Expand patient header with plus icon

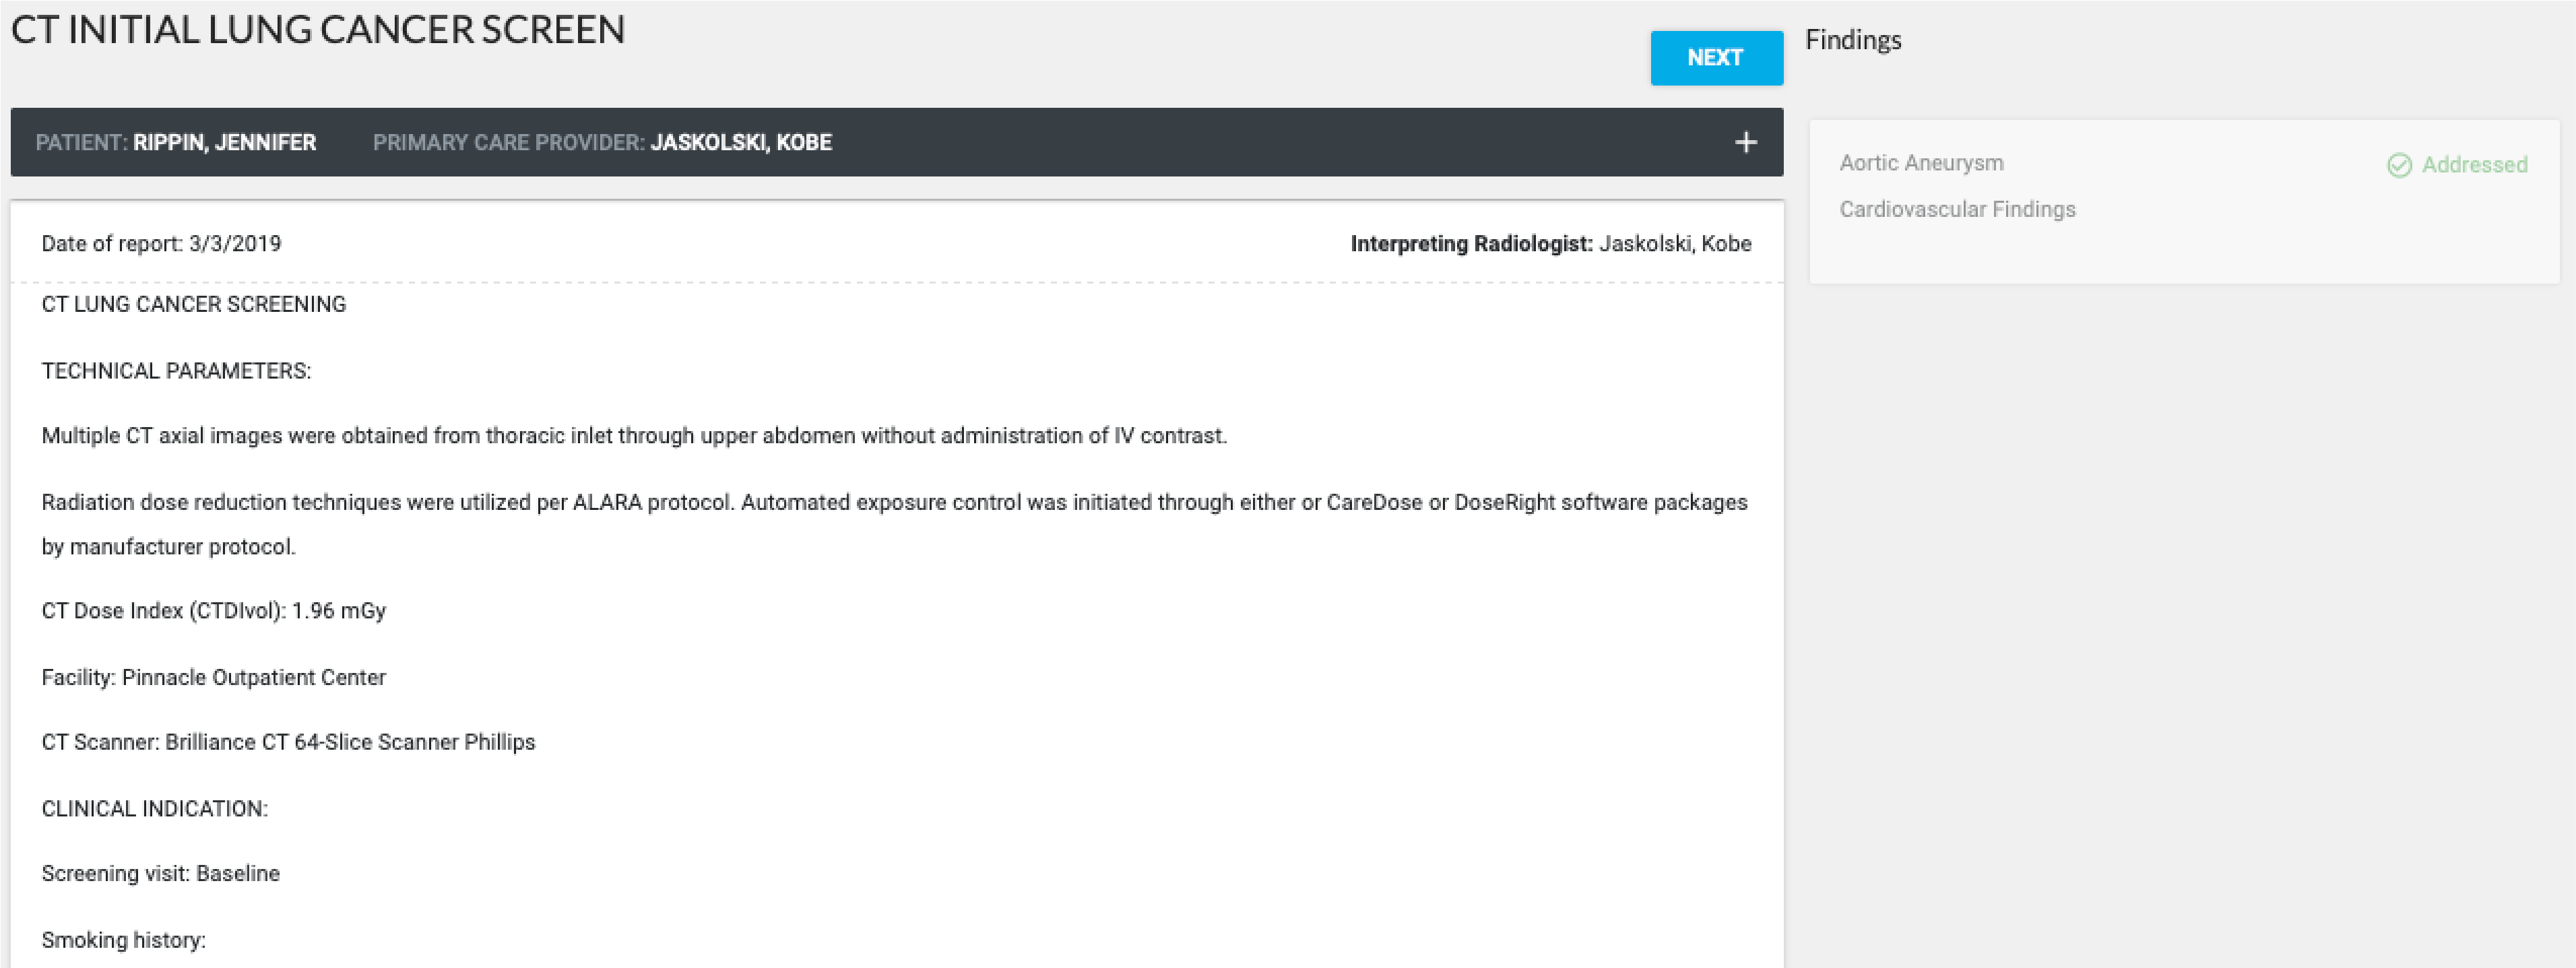click(1745, 143)
